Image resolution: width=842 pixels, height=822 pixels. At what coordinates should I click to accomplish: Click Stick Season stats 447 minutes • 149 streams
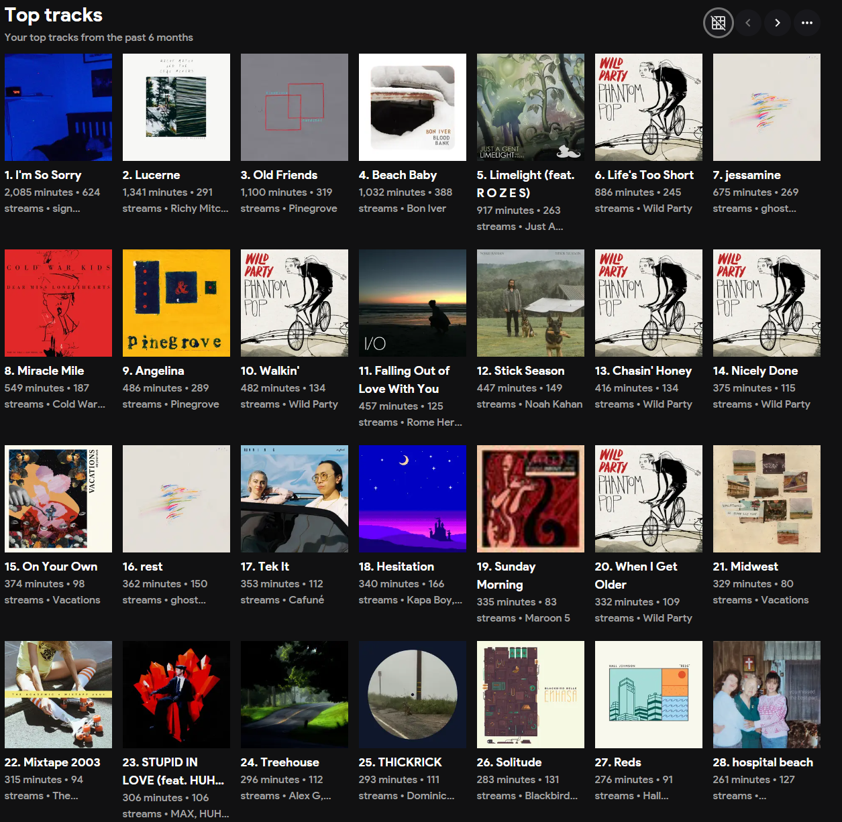click(x=530, y=396)
